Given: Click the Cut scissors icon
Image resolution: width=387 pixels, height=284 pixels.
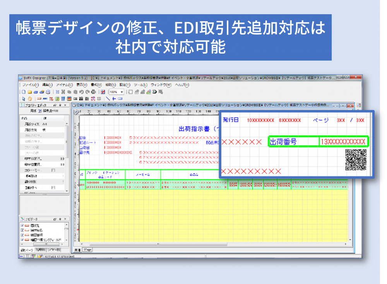Looking at the screenshot, I should 63,92.
